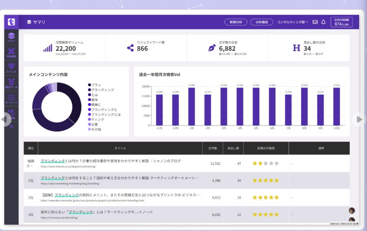Open the 作成補助 sidebar tool
The width and height of the screenshot is (367, 231).
(11, 53)
